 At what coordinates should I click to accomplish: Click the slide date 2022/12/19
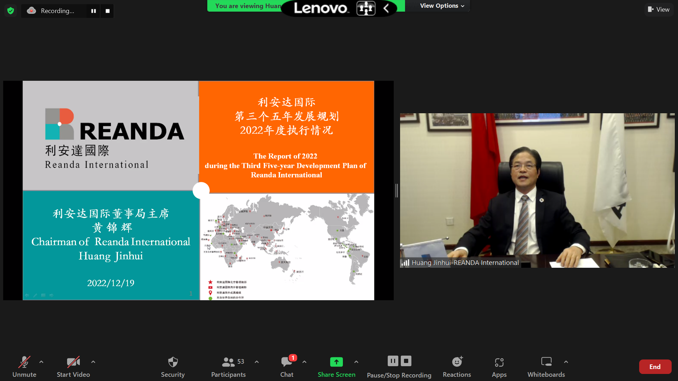tap(111, 283)
